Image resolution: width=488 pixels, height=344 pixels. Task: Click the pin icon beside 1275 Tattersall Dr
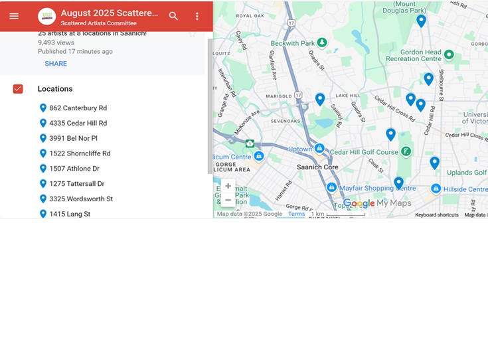pos(43,184)
